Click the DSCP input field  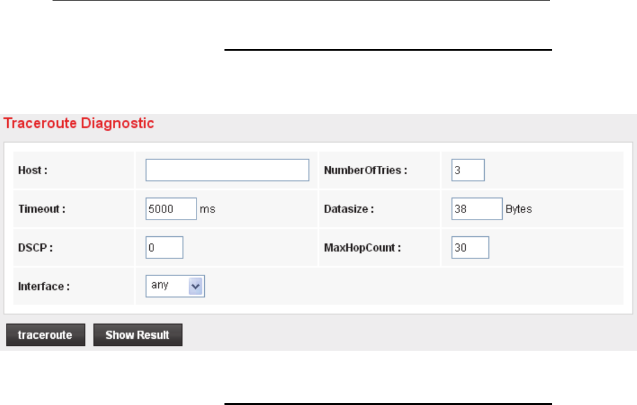coord(164,248)
